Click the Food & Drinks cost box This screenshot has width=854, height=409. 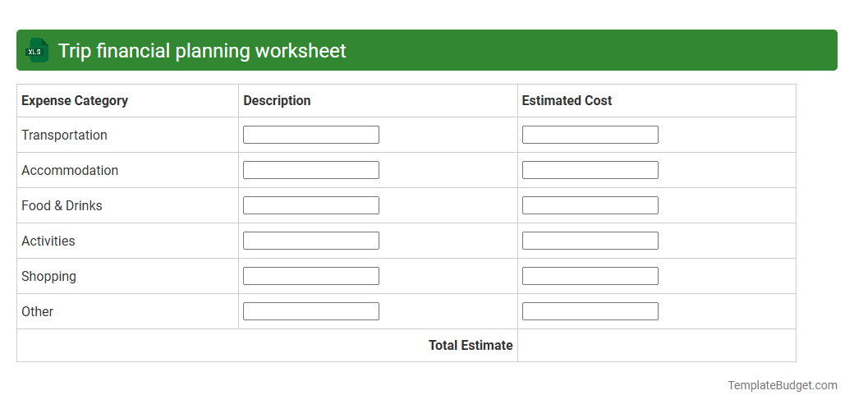[590, 205]
